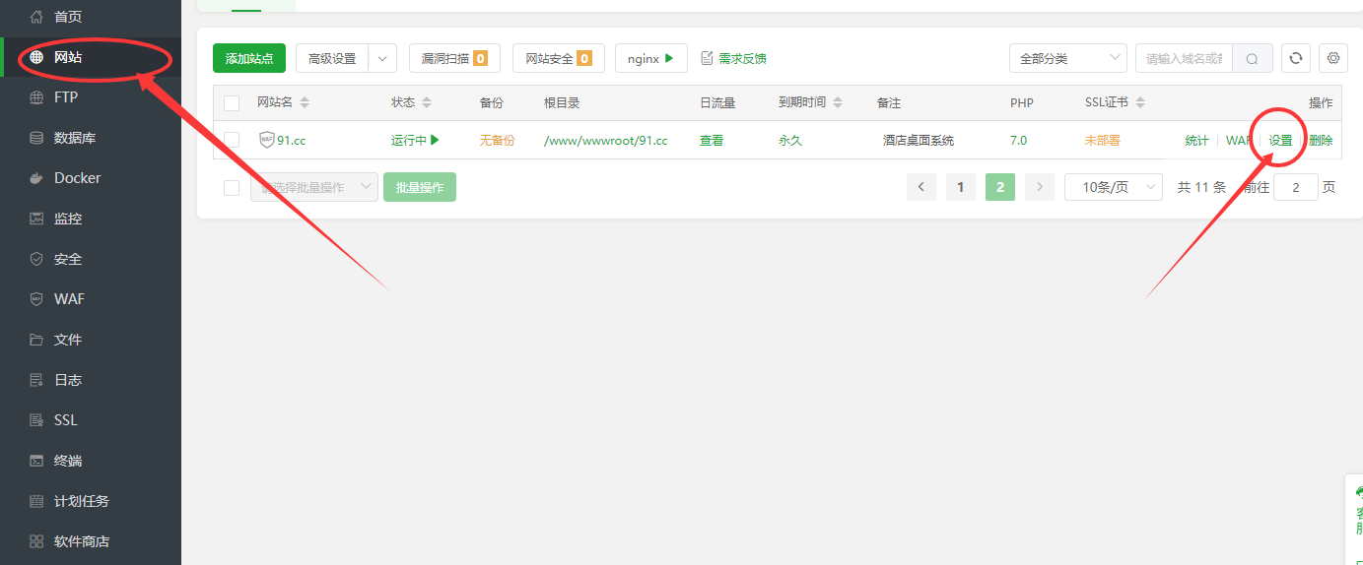1363x565 pixels.
Task: Click the green 添加站点 button
Action: 249,58
